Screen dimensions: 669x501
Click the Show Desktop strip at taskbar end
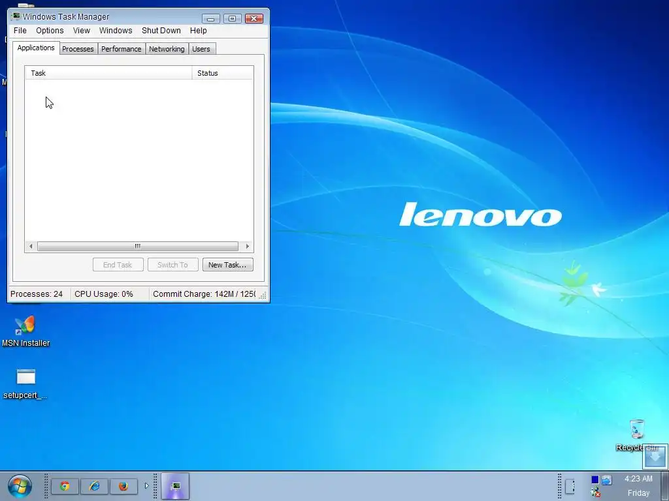[x=664, y=486]
